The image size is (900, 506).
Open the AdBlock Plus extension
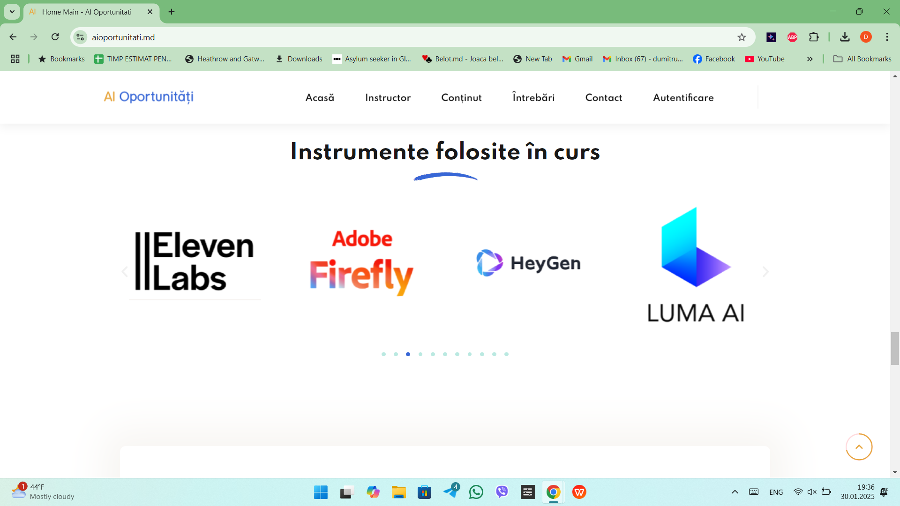point(793,37)
